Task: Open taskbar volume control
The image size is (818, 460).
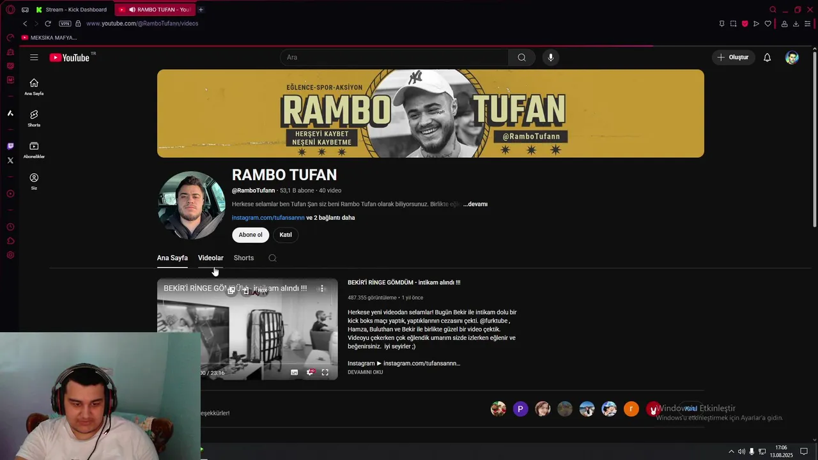Action: coord(741,452)
